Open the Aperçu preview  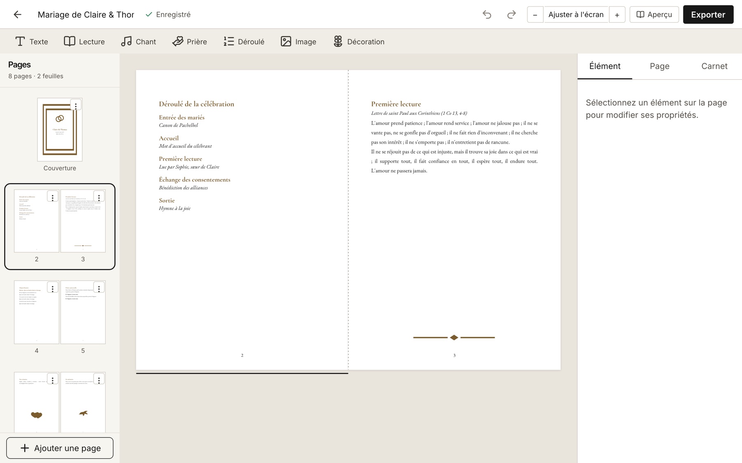point(654,14)
